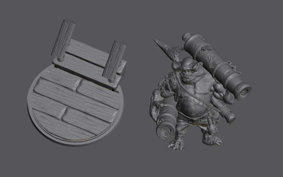Click the left wooden post on the base
This screenshot has height=177, width=283.
[x=63, y=38]
